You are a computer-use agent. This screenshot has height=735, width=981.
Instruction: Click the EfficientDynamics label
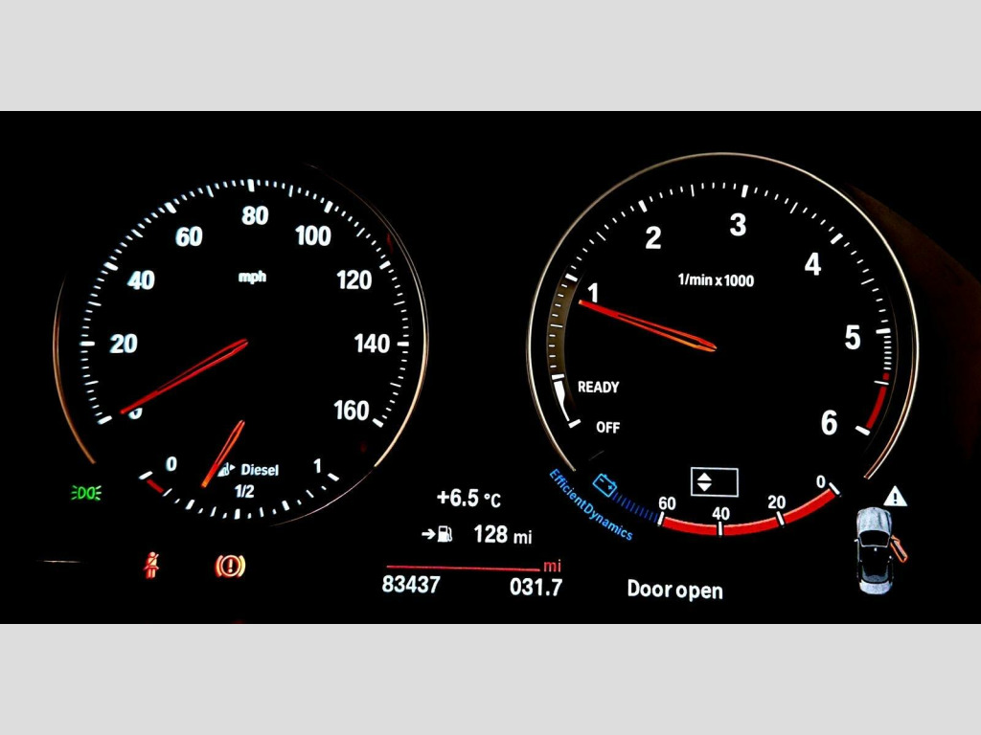click(x=590, y=506)
